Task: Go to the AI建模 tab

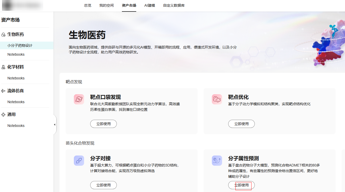Action: click(x=150, y=5)
